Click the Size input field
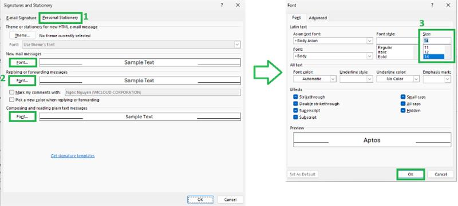The height and width of the screenshot is (206, 458). [437, 41]
